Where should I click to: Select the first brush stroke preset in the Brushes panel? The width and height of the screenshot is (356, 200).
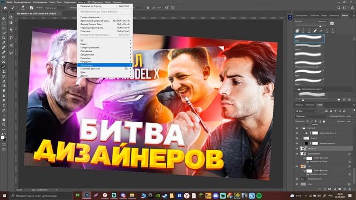(x=309, y=38)
